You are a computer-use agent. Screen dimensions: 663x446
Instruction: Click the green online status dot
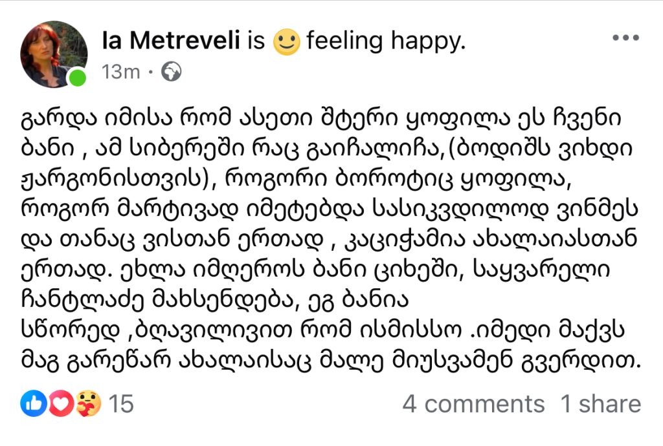(x=78, y=78)
